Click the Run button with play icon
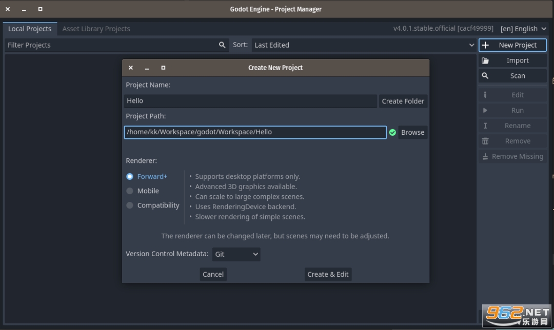554x330 pixels. pos(512,111)
